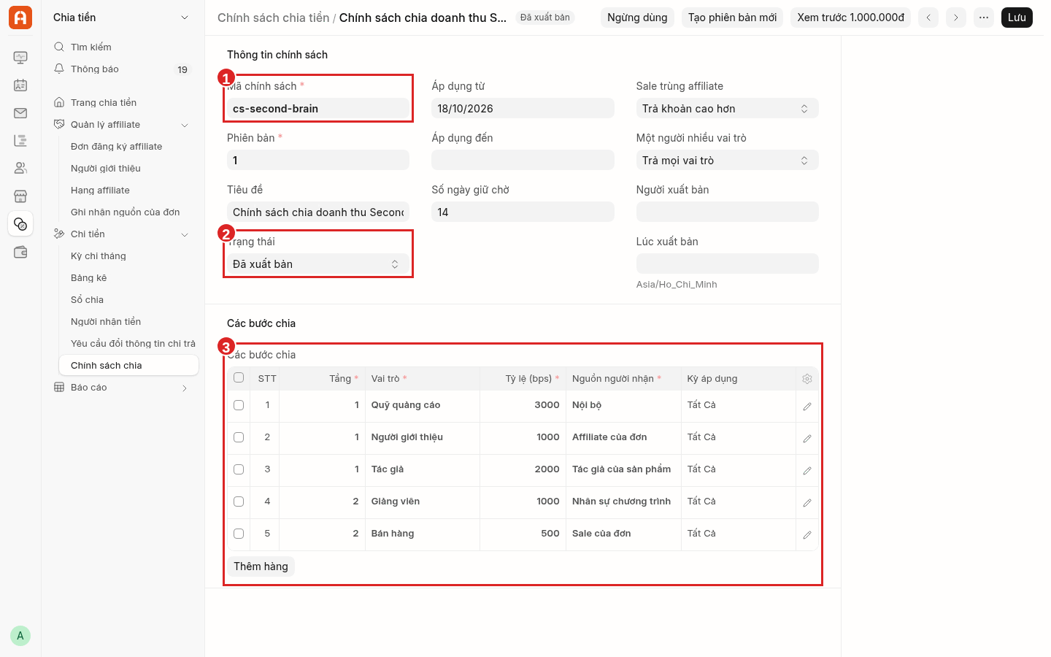Open the table column settings gear
Viewport: 1051px width, 657px height.
click(x=807, y=379)
